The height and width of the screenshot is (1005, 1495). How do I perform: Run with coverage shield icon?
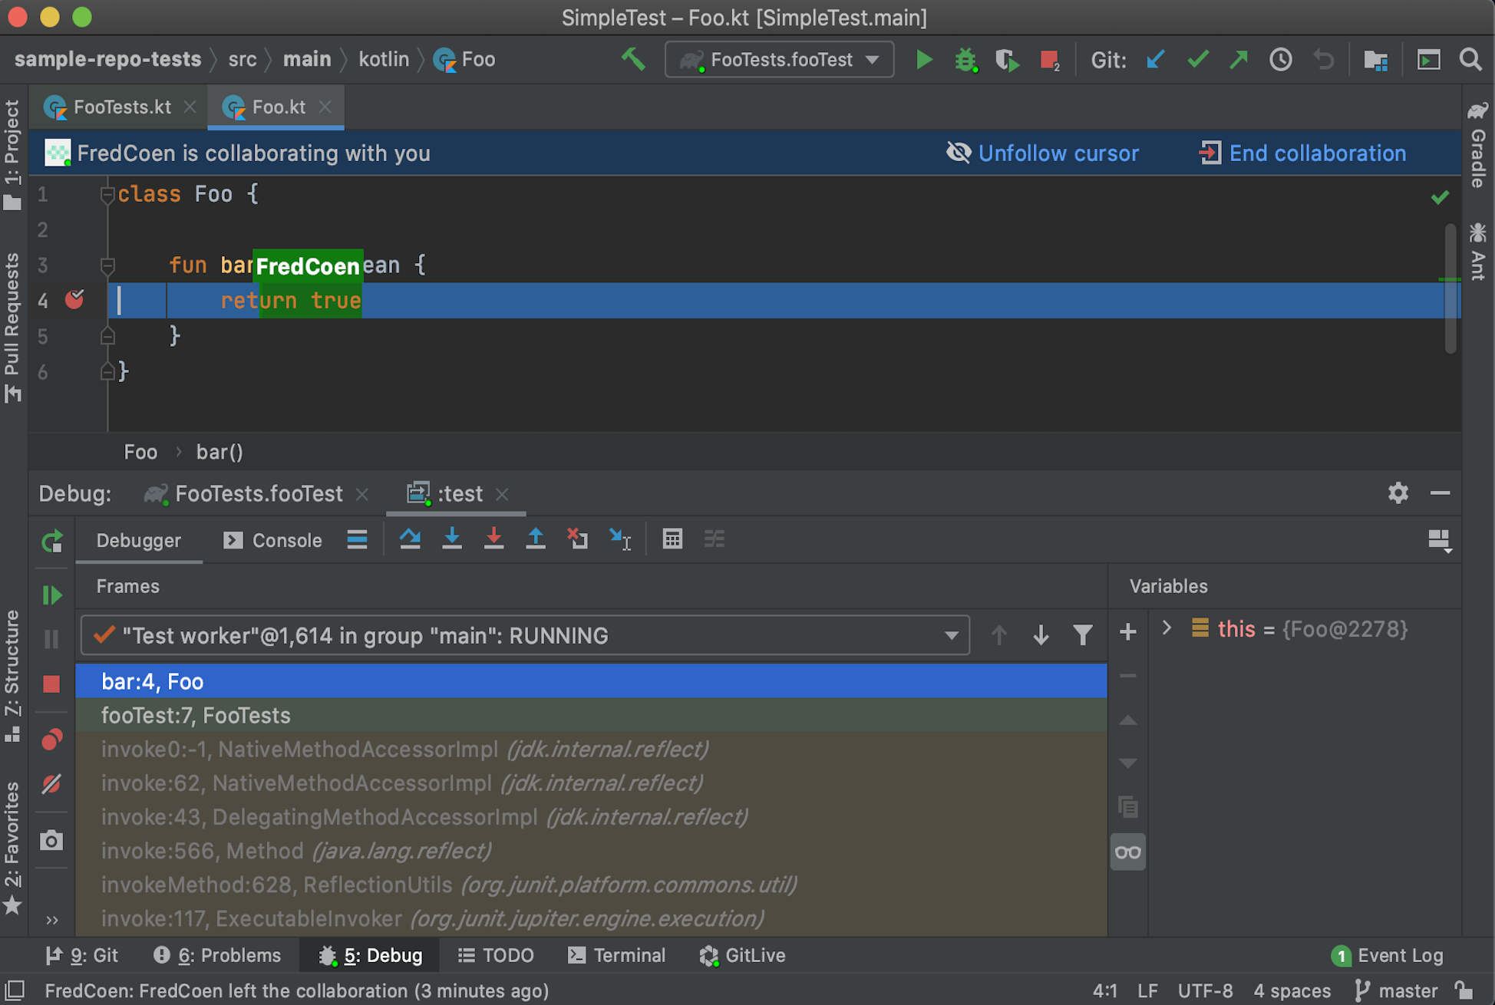[x=1007, y=60]
